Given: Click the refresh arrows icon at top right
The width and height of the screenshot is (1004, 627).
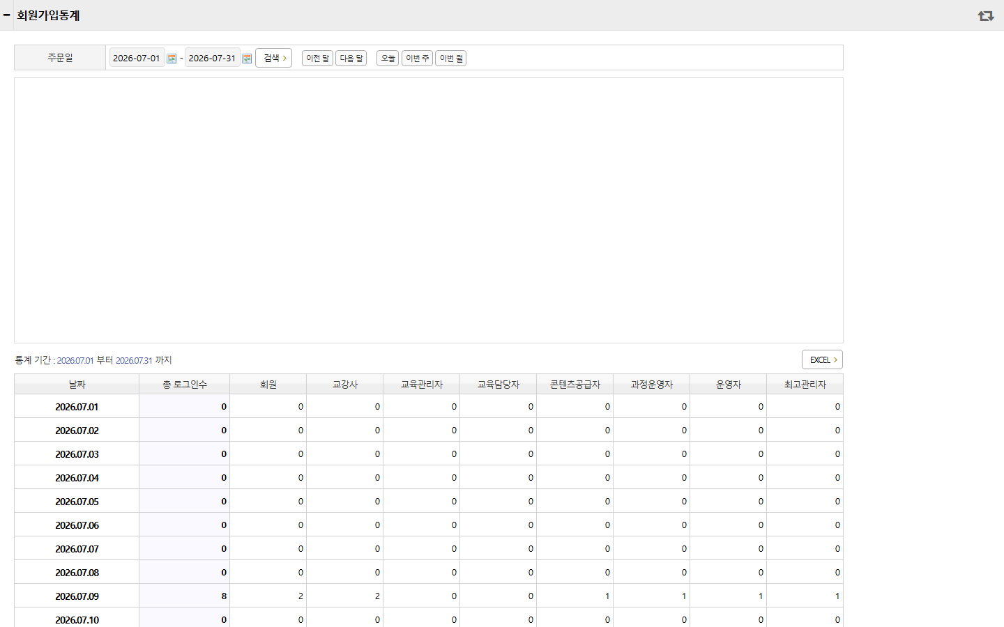Looking at the screenshot, I should click(986, 15).
